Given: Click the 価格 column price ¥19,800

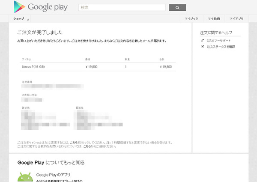Looking at the screenshot, I should tap(92, 67).
